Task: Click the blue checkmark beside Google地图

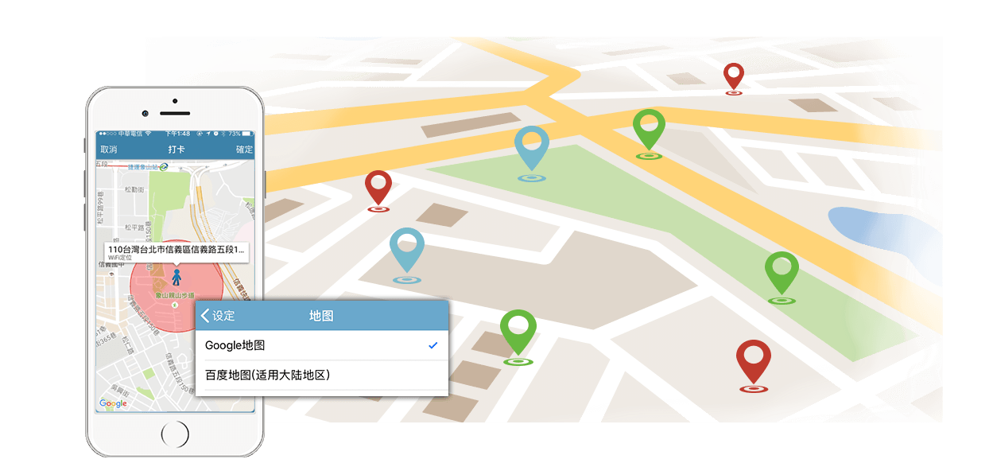Action: (432, 345)
